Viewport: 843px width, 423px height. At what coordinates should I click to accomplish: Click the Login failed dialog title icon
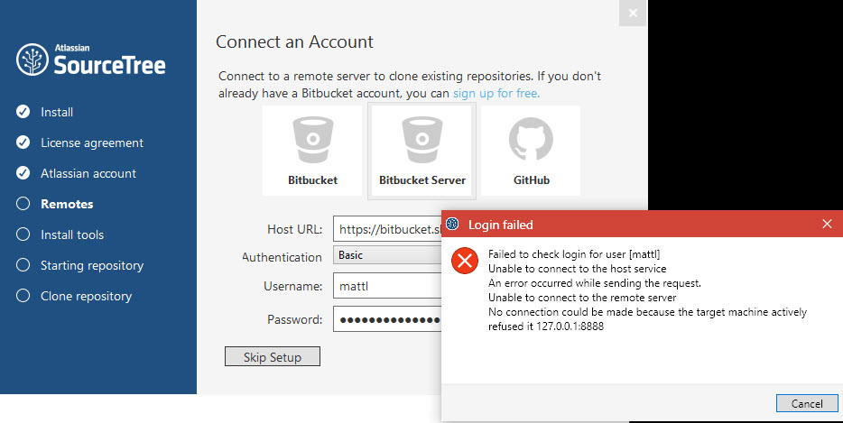[x=453, y=225]
